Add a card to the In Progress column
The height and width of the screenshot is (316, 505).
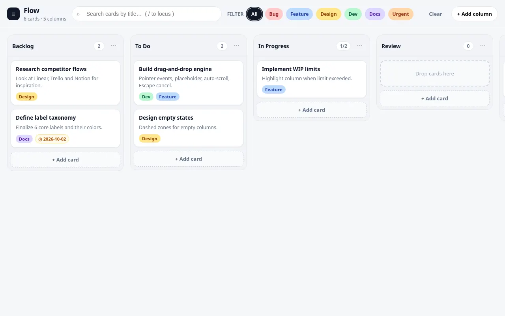coord(312,110)
